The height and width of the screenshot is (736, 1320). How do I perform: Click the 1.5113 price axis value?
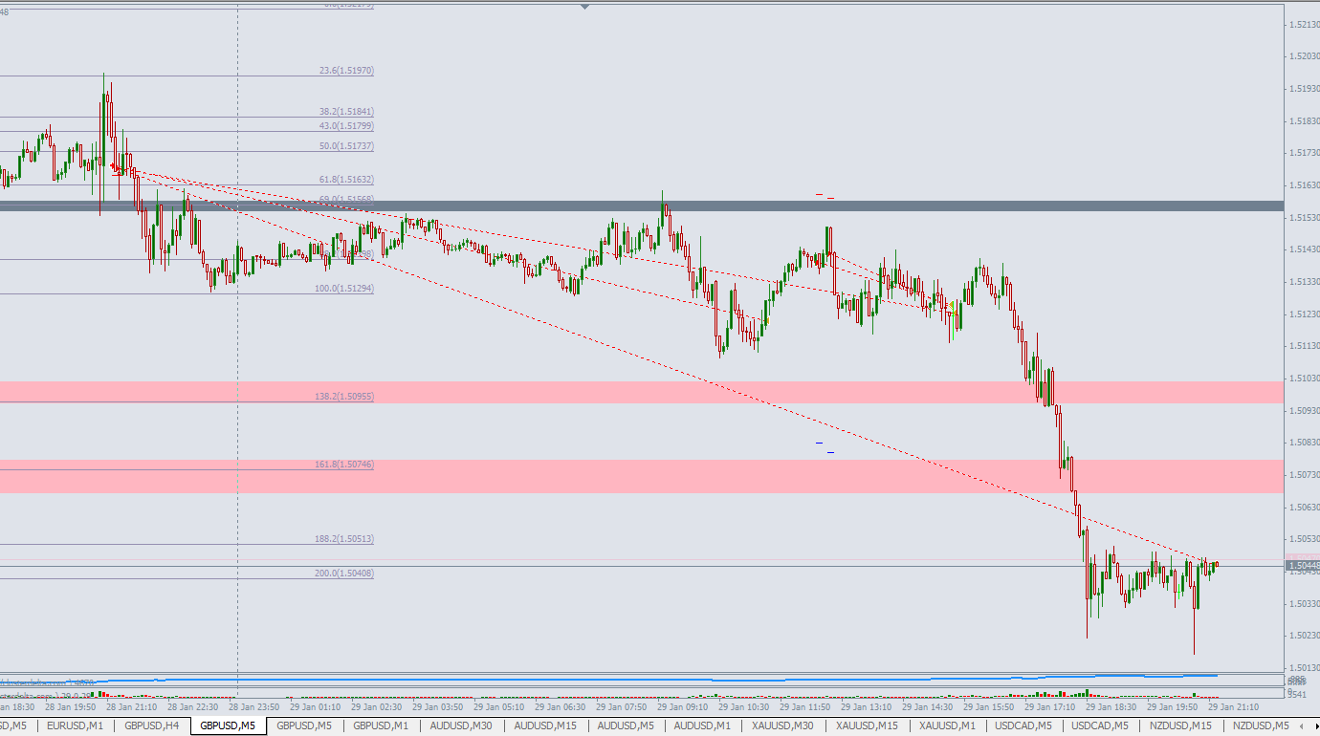click(1305, 346)
